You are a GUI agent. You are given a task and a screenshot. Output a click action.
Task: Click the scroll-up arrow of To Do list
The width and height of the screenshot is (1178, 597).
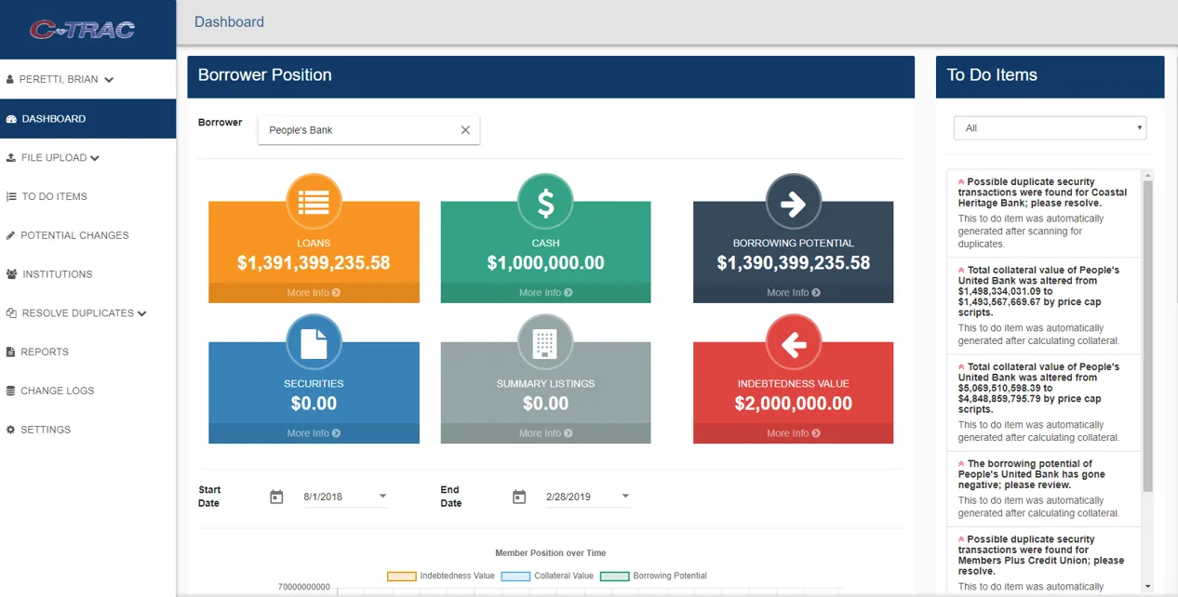(1147, 175)
